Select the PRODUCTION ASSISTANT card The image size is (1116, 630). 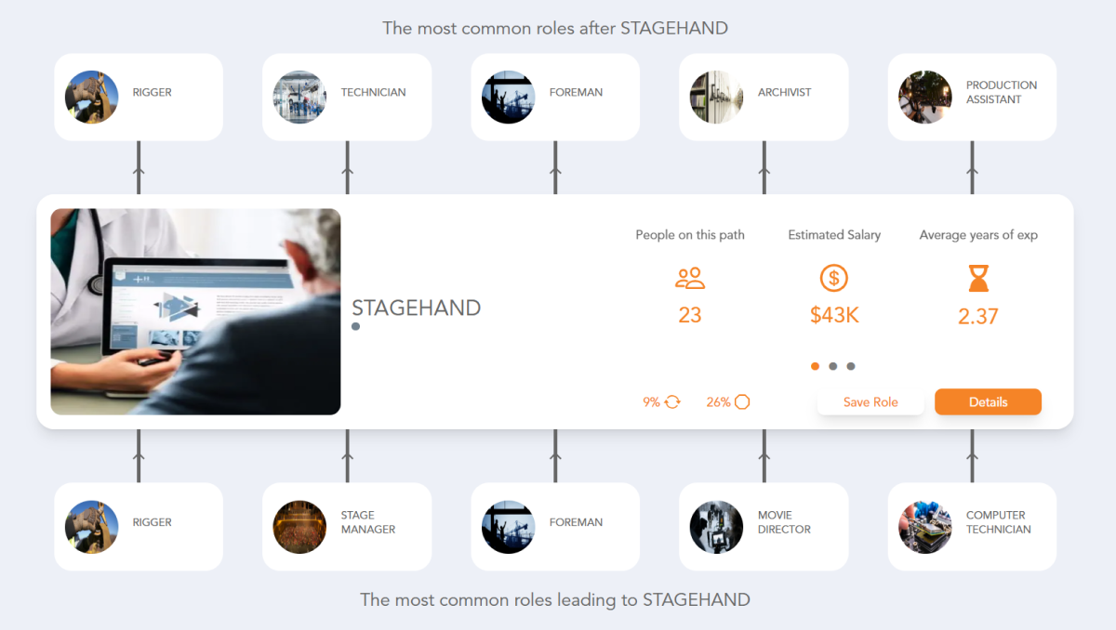tap(971, 97)
